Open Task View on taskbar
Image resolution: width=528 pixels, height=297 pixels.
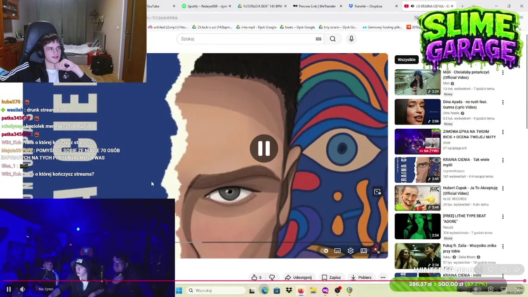(x=252, y=290)
